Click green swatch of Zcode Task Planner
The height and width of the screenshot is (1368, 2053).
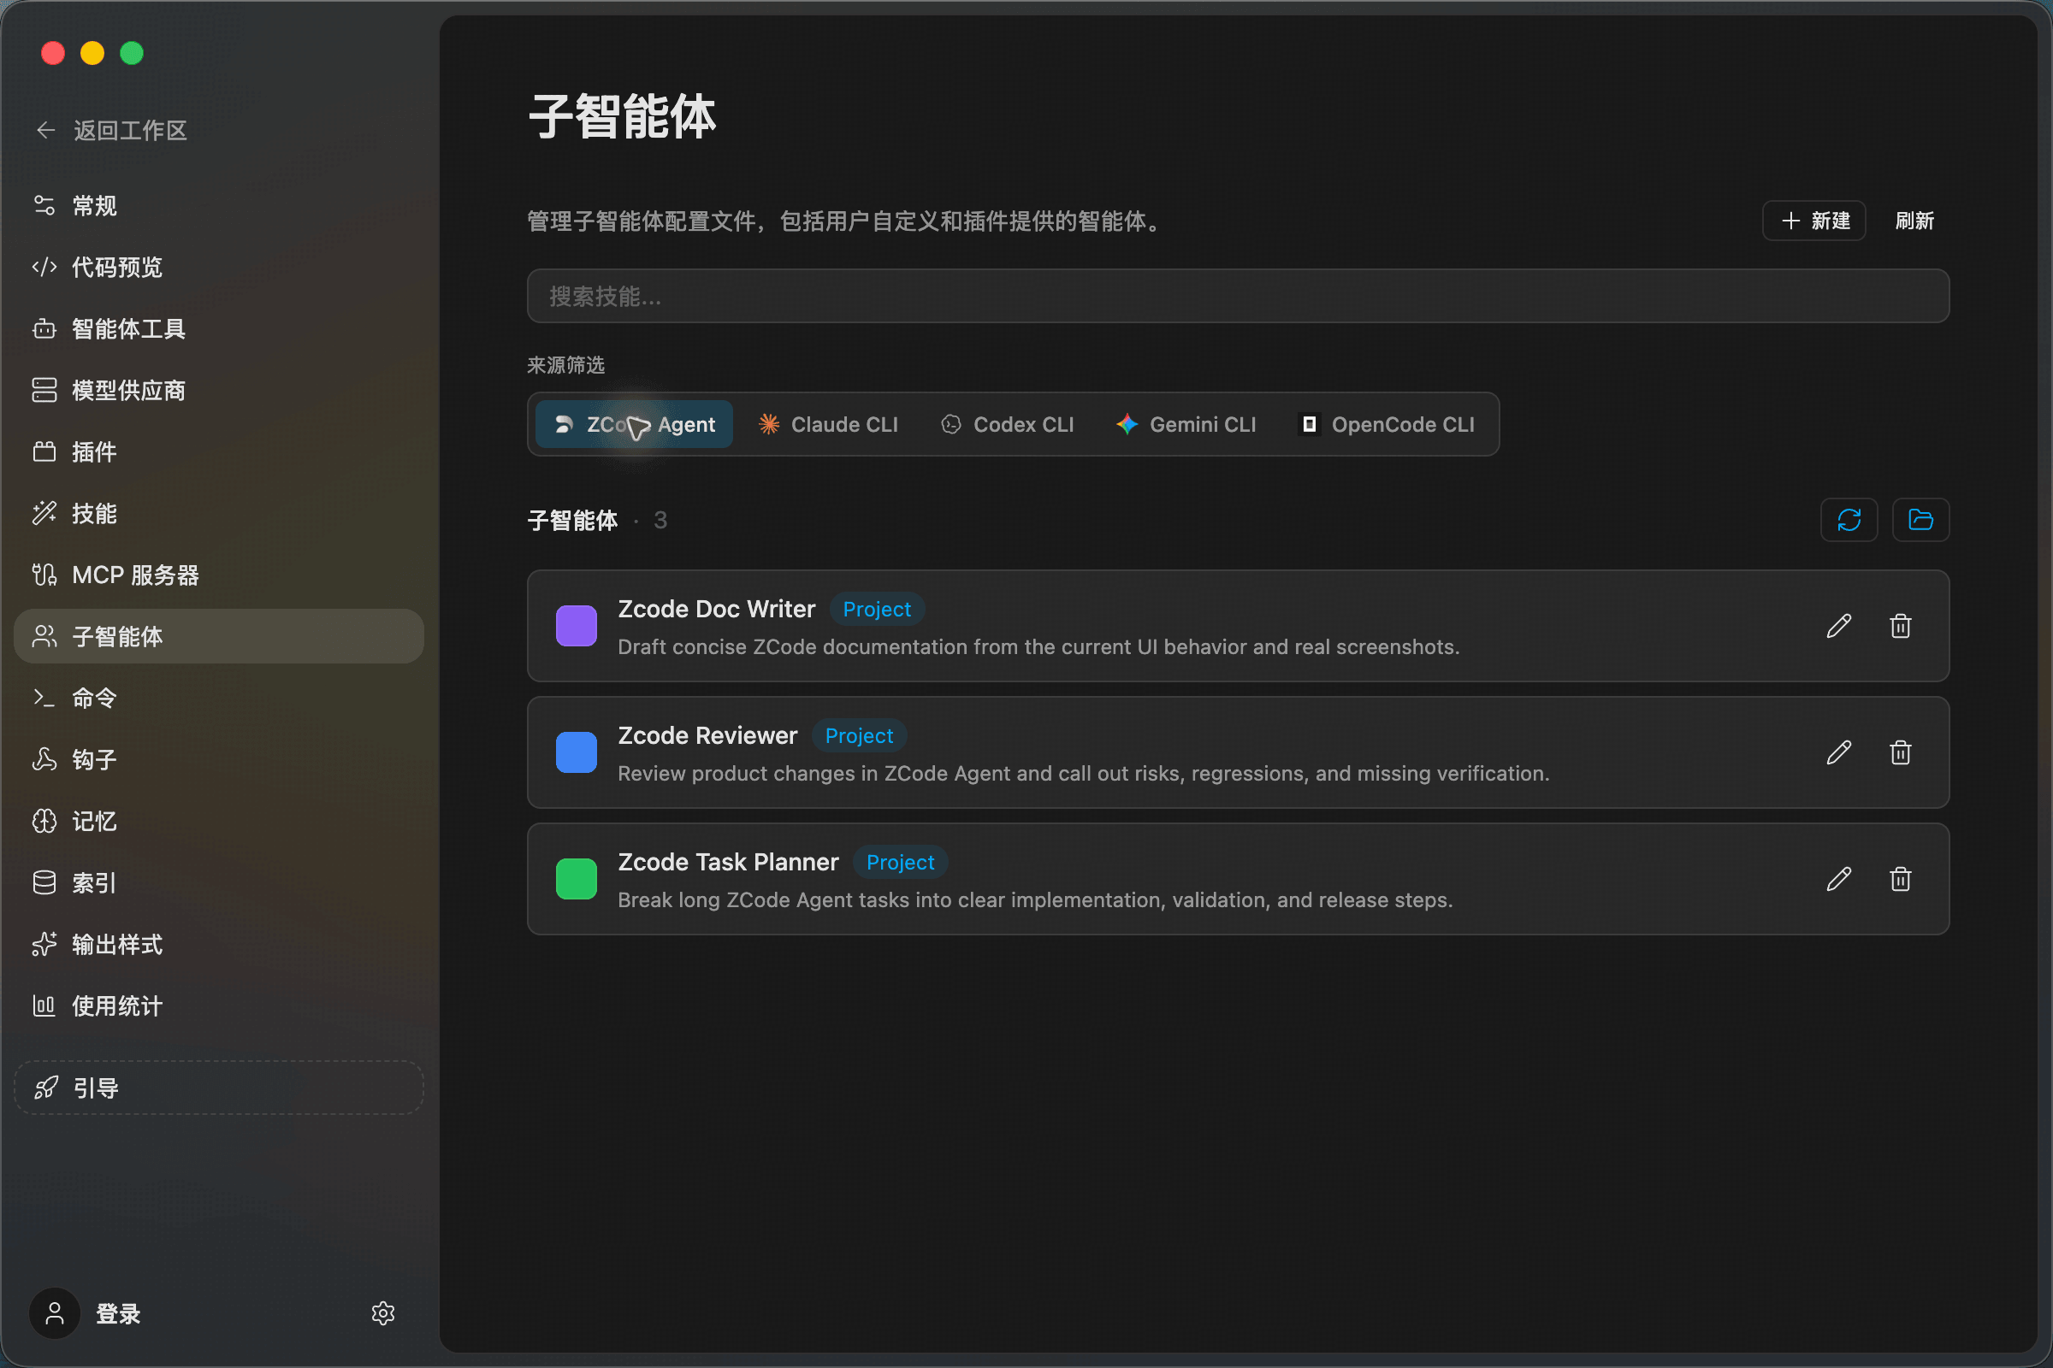[576, 880]
